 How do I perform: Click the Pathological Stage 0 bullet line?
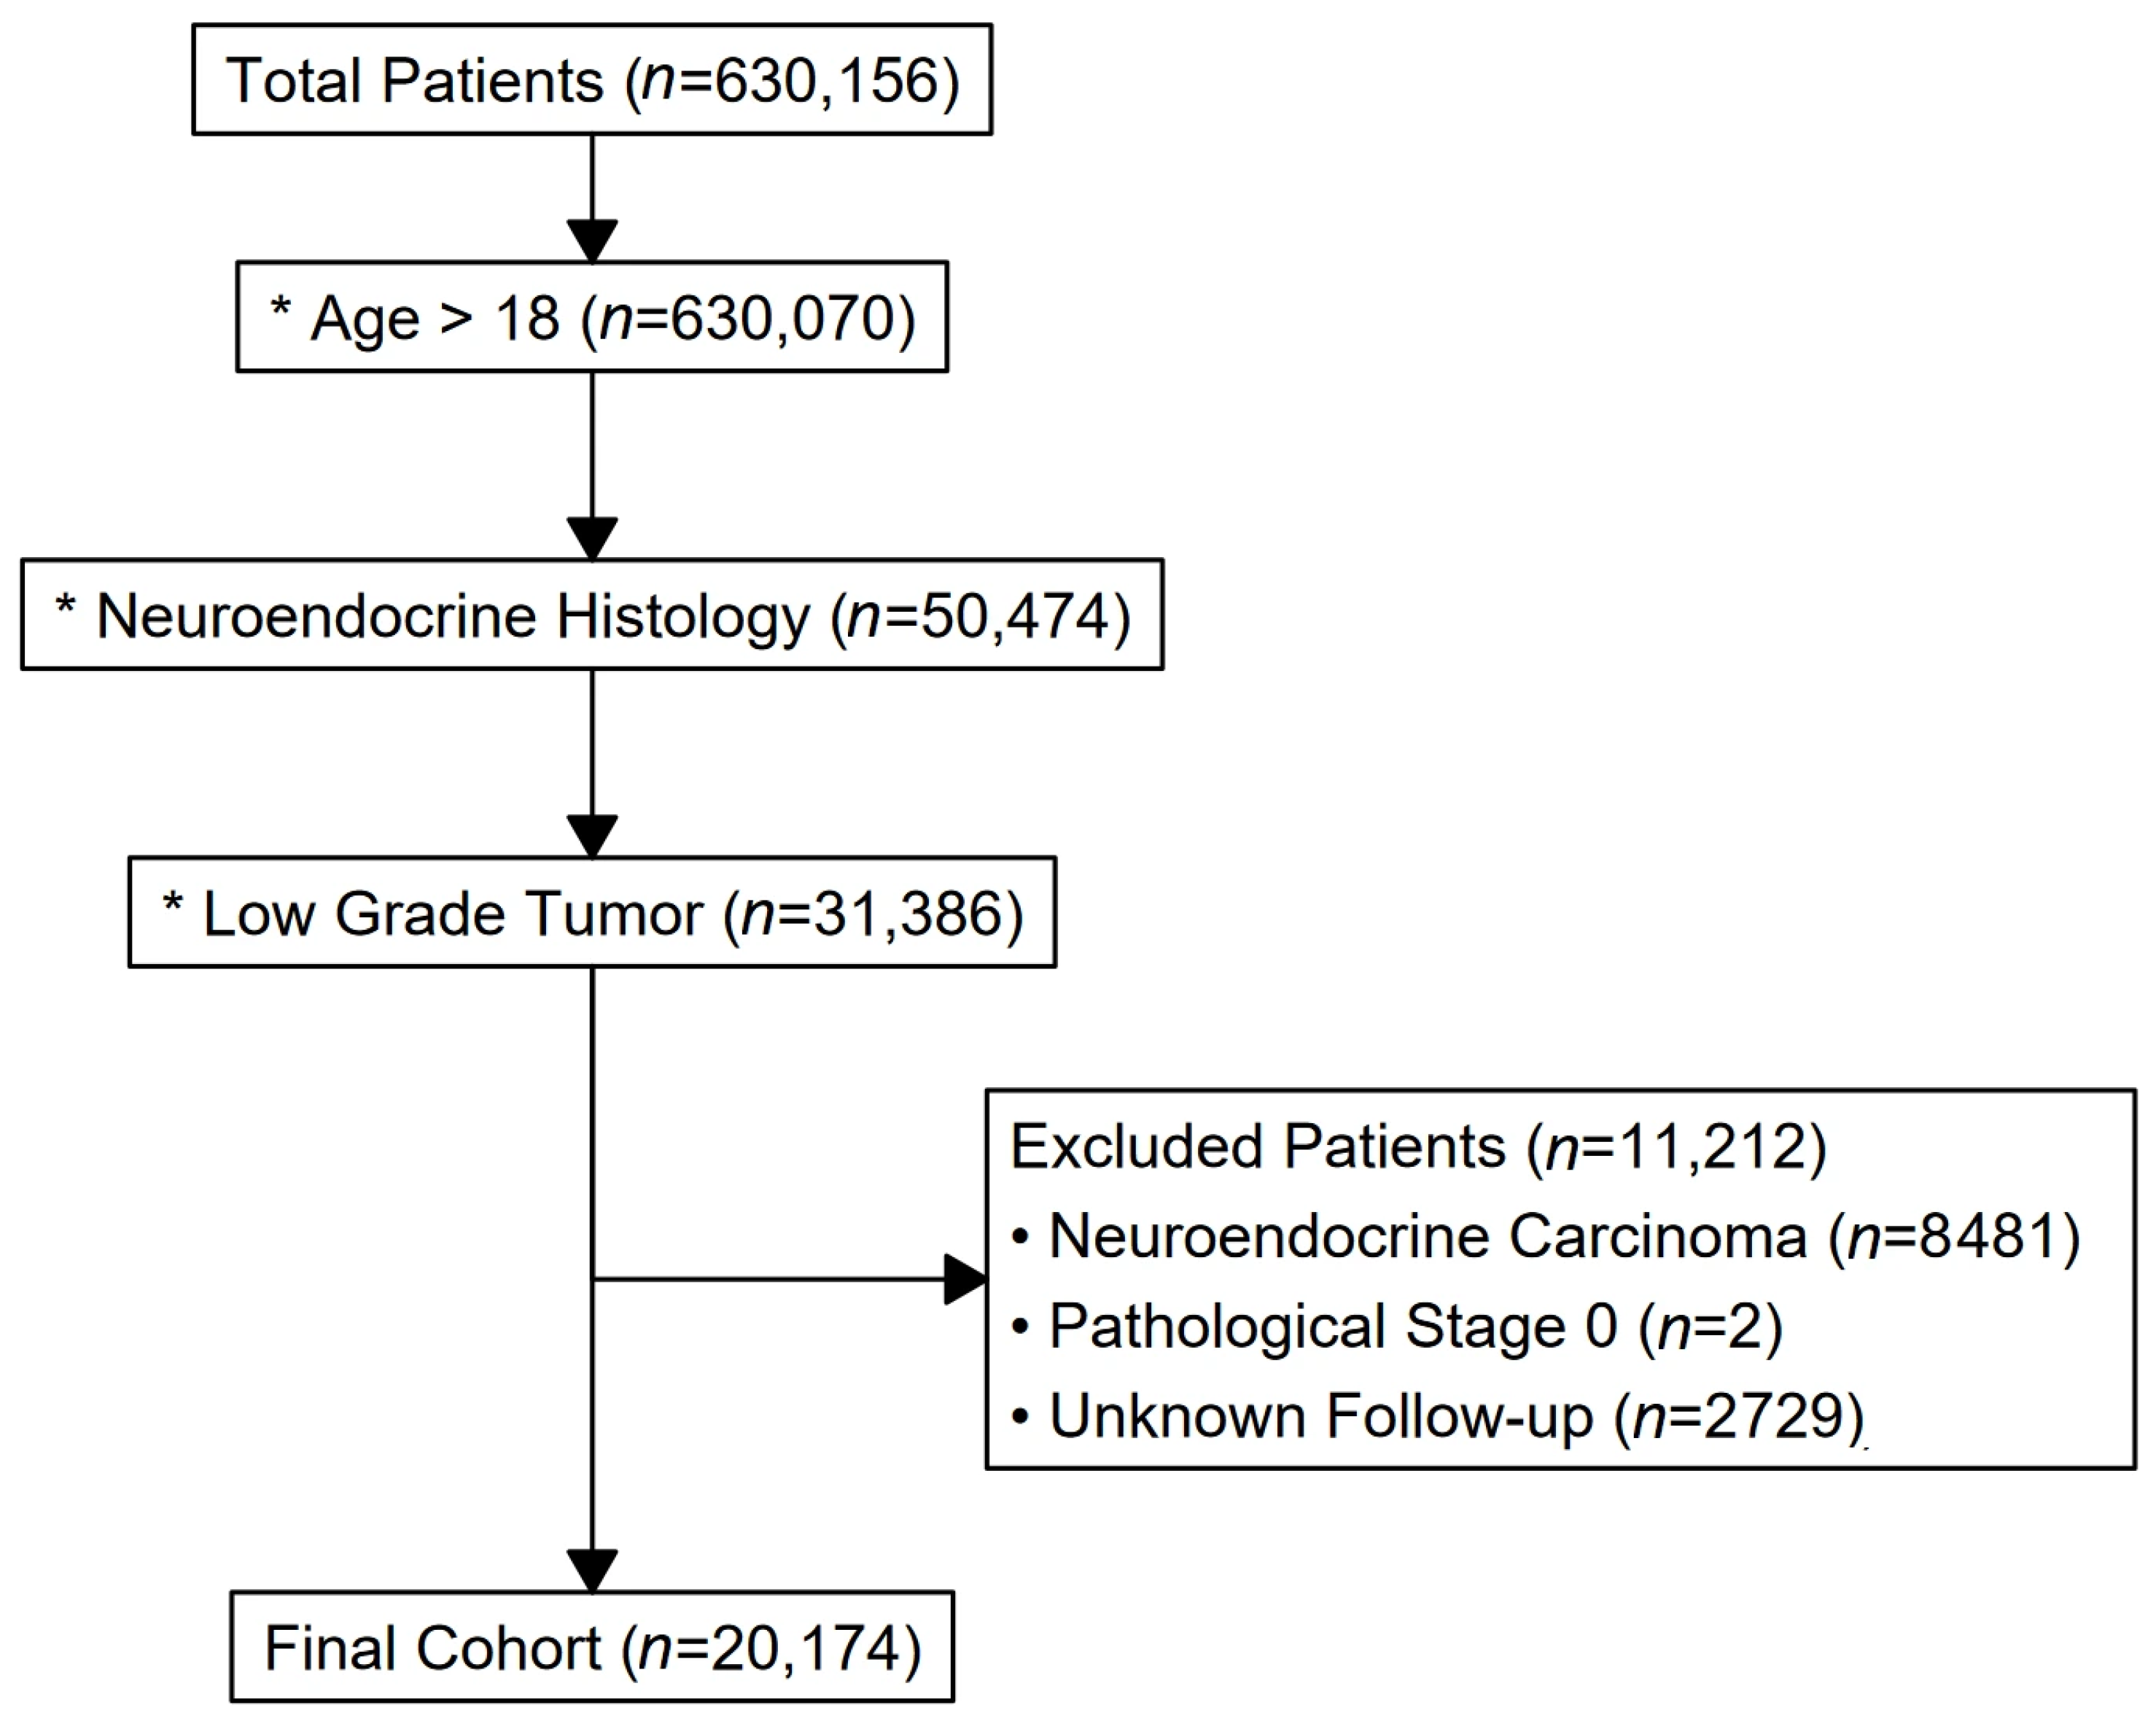1397,1327
